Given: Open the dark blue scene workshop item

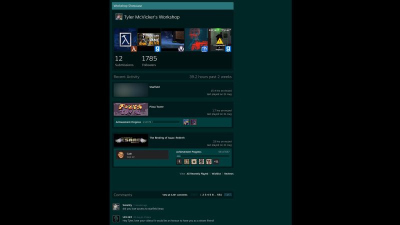Looking at the screenshot, I should (x=172, y=40).
